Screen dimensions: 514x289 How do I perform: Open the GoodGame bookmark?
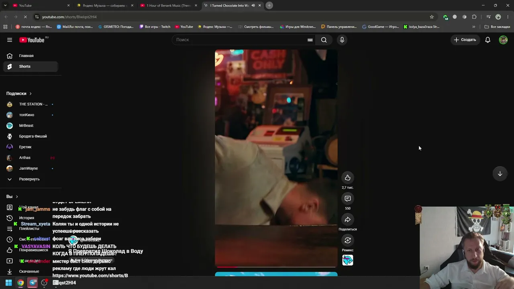[x=381, y=27]
